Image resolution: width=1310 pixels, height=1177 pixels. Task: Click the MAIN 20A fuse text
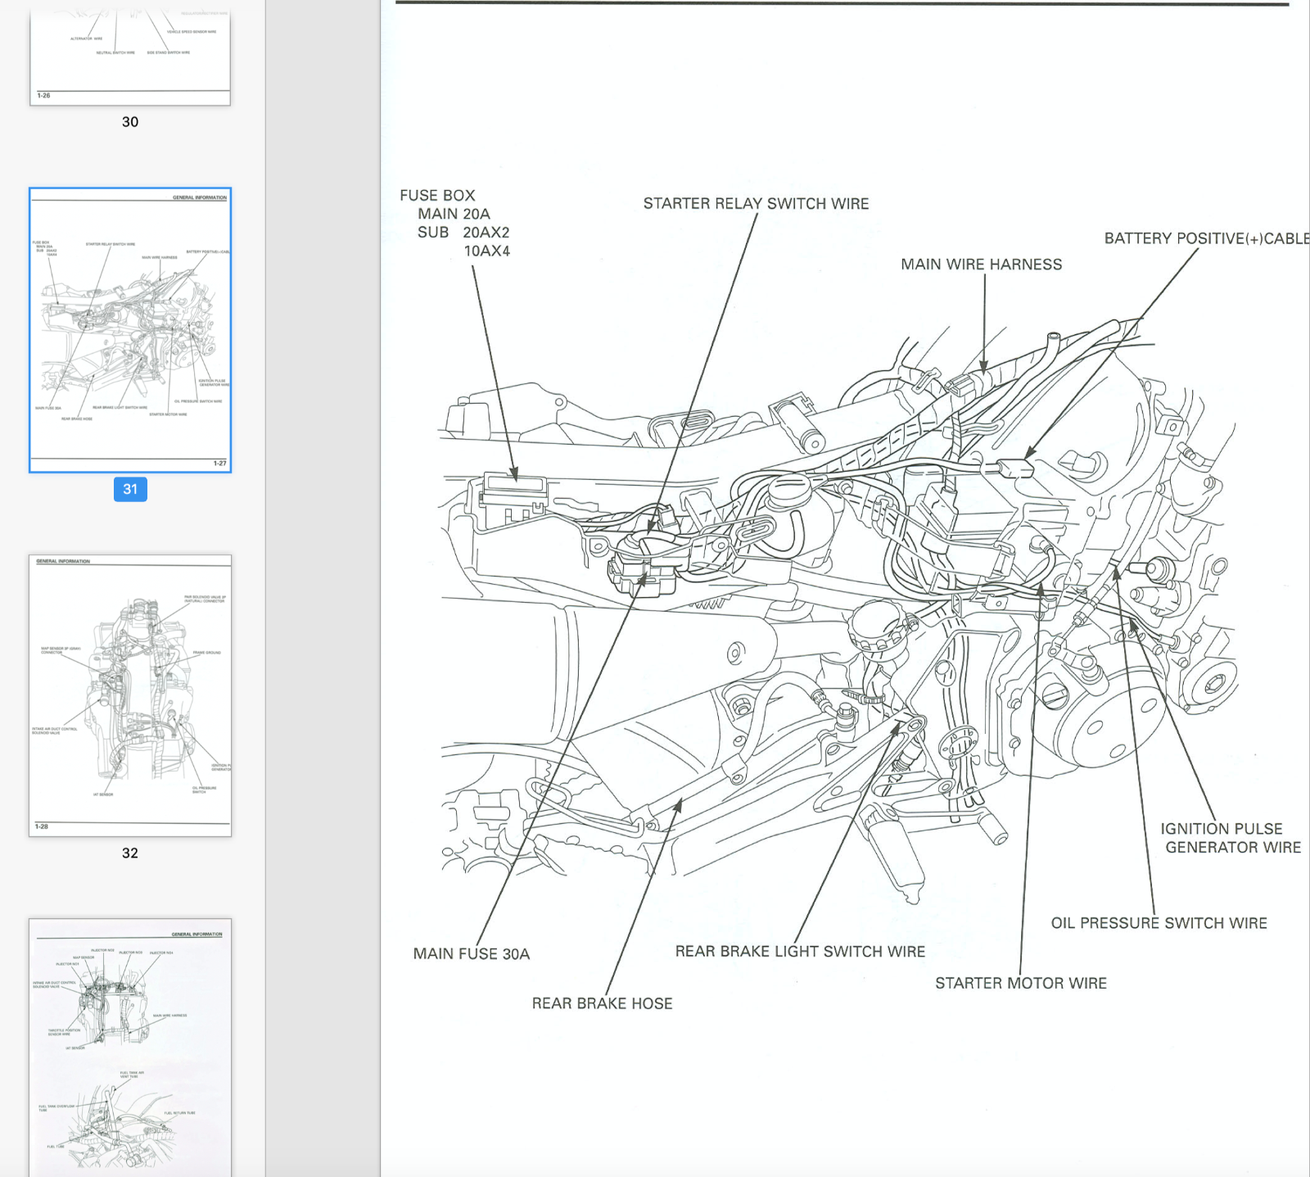[x=454, y=214]
